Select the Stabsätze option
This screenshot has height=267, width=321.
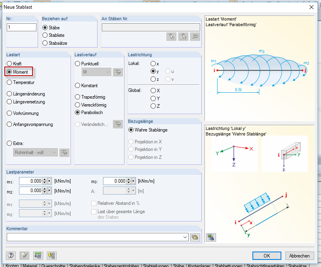pyautogui.click(x=45, y=43)
